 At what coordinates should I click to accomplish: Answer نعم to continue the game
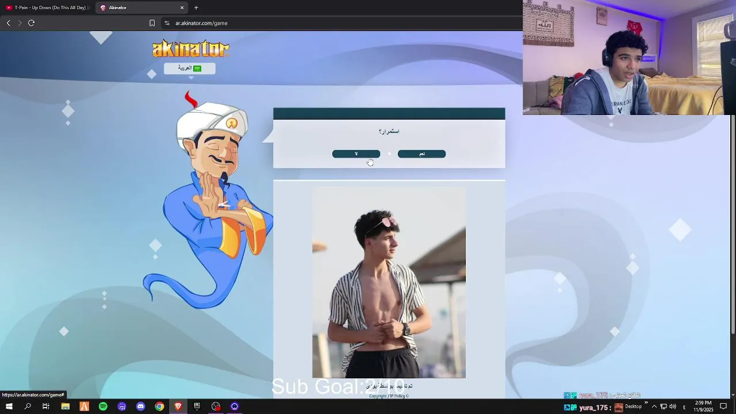tap(421, 154)
